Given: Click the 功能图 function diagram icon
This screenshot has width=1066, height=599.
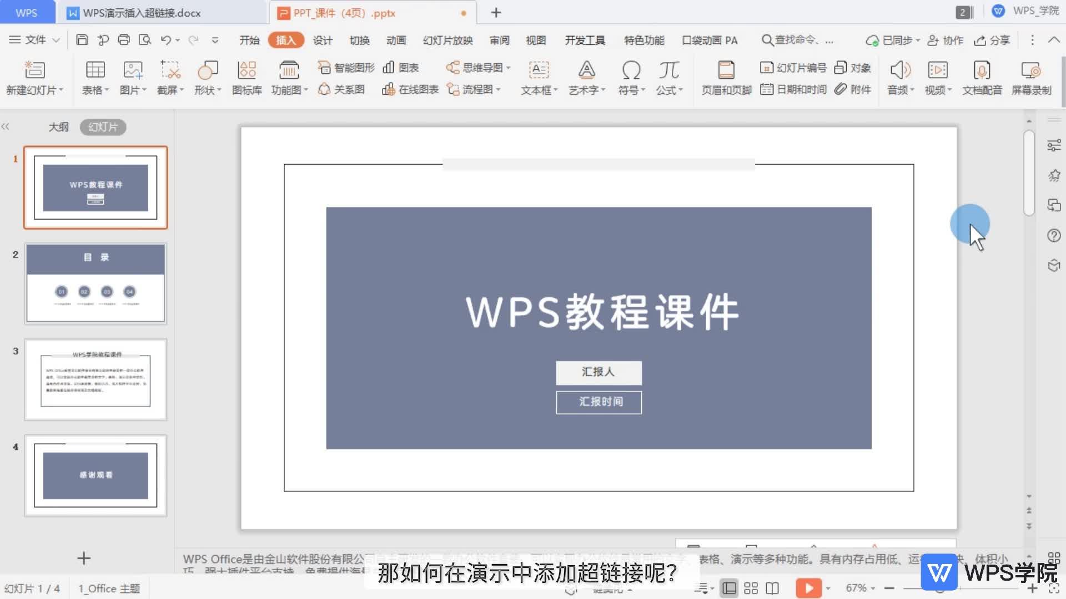Looking at the screenshot, I should pos(289,70).
